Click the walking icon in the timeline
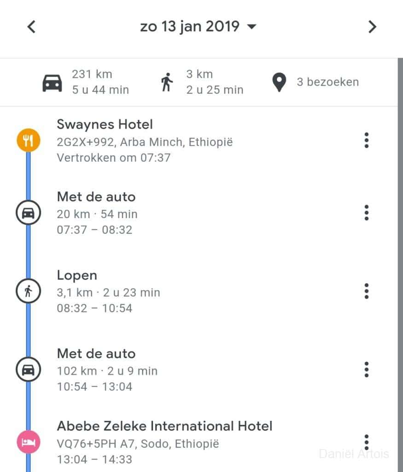 (x=29, y=291)
